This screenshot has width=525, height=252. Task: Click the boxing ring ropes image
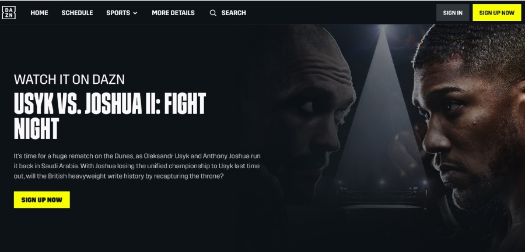click(381, 197)
